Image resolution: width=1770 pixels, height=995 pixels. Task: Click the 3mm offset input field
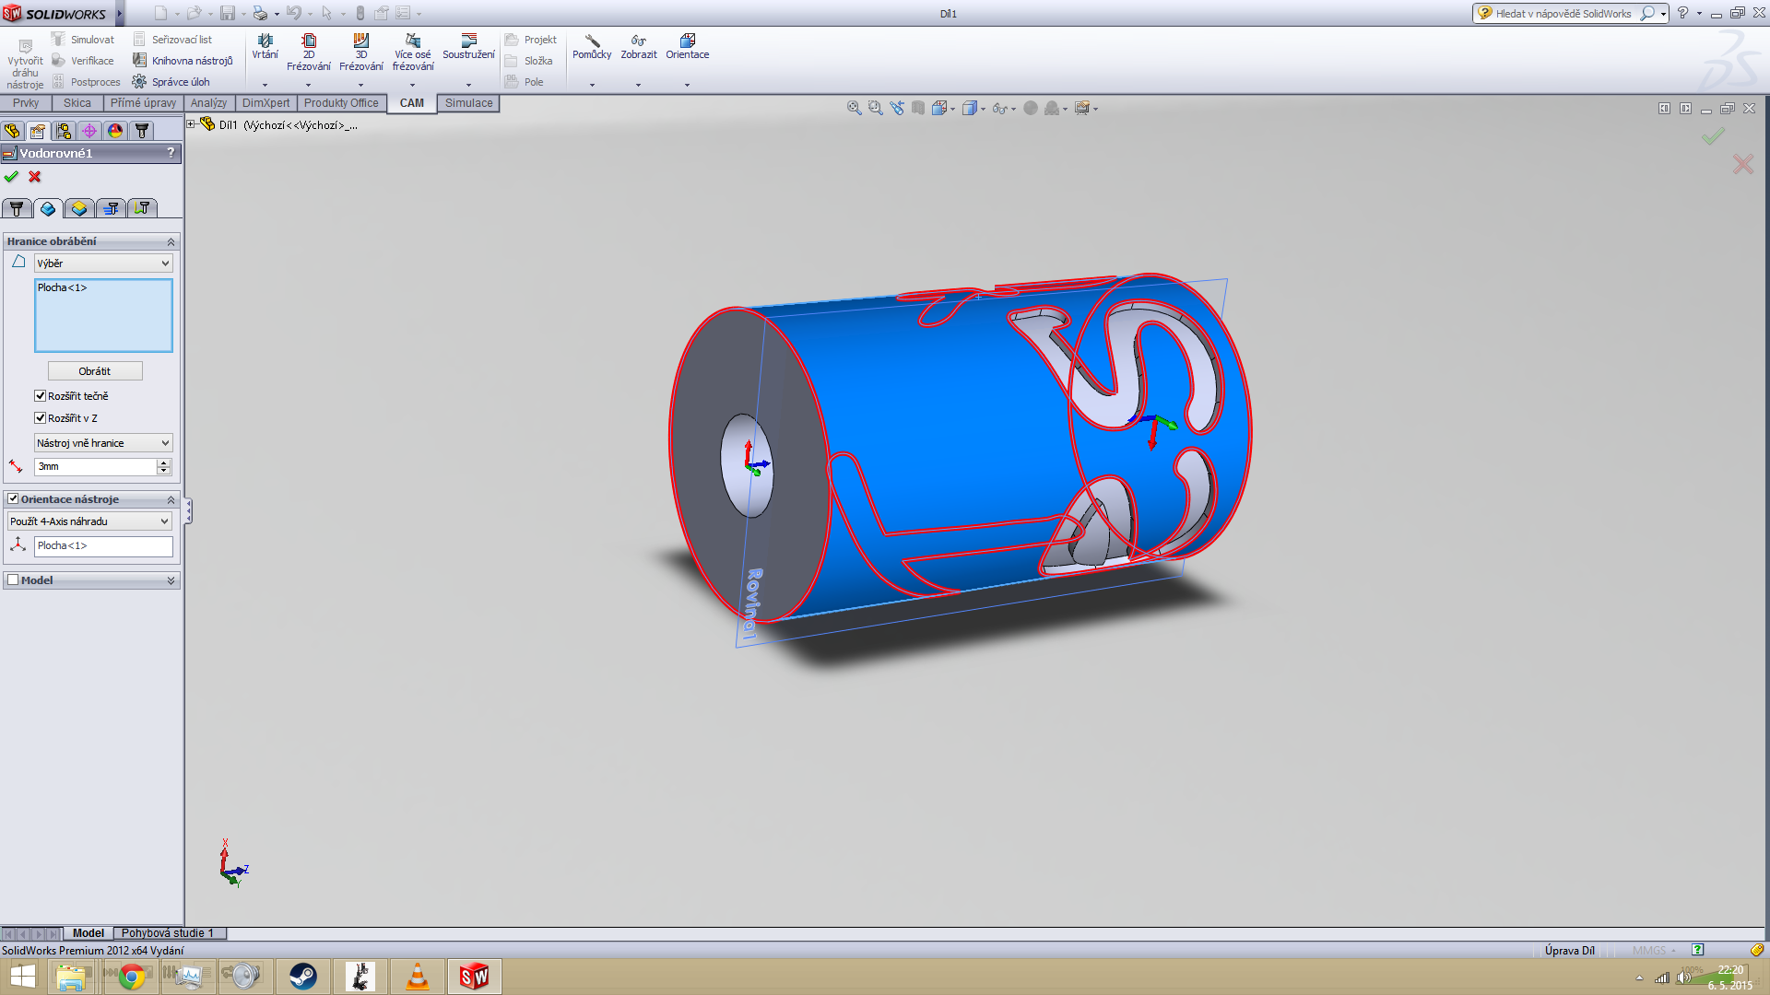click(x=95, y=467)
